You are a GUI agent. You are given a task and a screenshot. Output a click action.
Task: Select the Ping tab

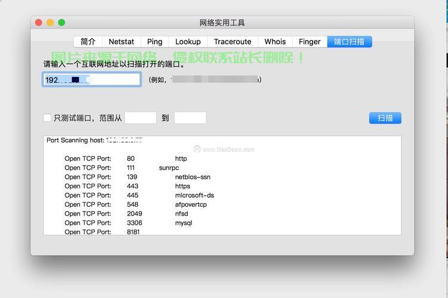pos(155,42)
